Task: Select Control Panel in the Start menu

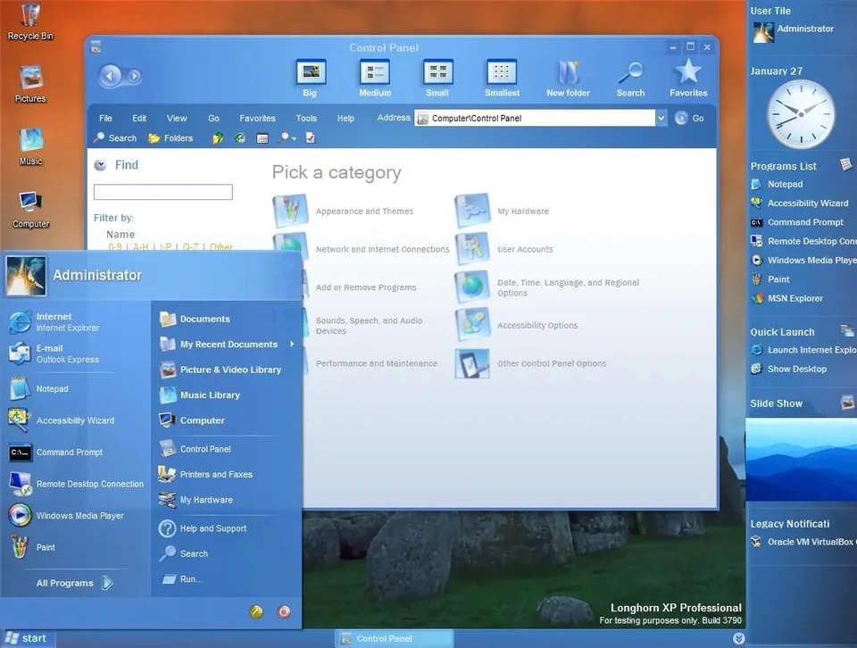Action: (196, 449)
